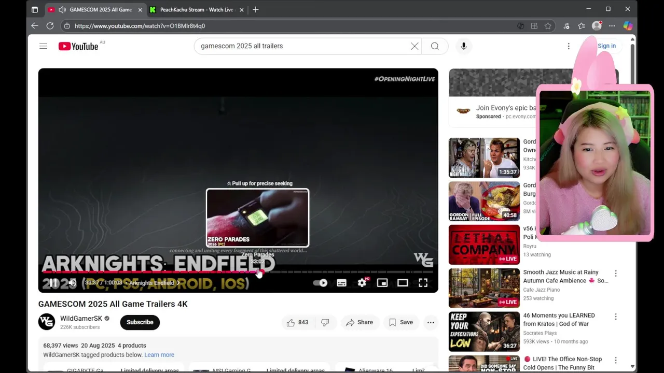Toggle subtitles/closed captions
The height and width of the screenshot is (373, 664).
pos(341,283)
